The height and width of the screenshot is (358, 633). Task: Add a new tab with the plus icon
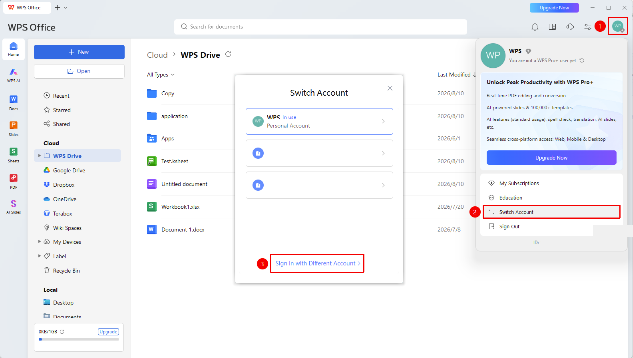(57, 8)
